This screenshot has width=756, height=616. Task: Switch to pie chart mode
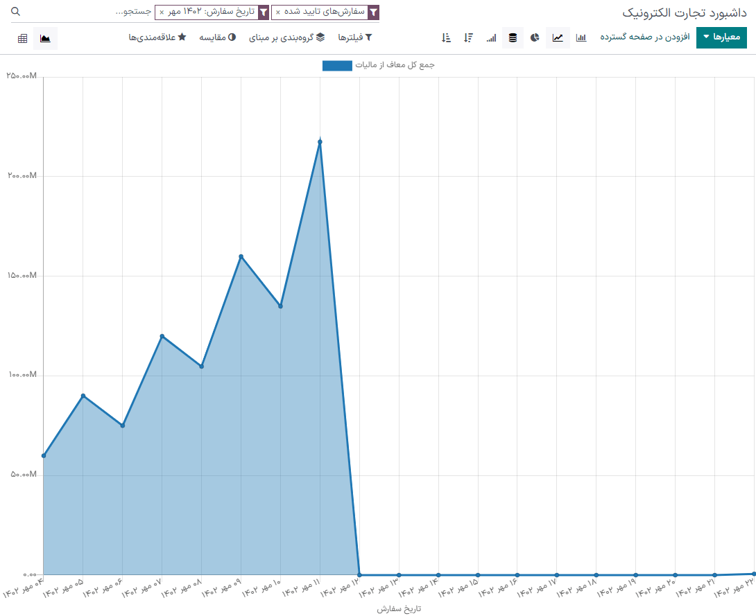coord(535,37)
